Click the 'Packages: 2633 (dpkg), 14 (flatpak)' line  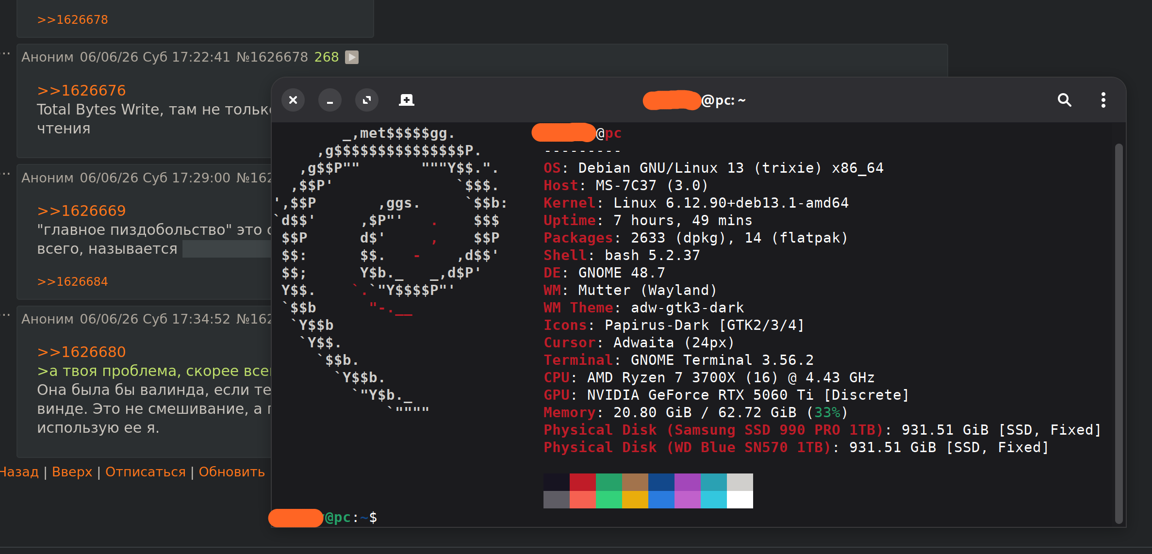click(x=695, y=238)
